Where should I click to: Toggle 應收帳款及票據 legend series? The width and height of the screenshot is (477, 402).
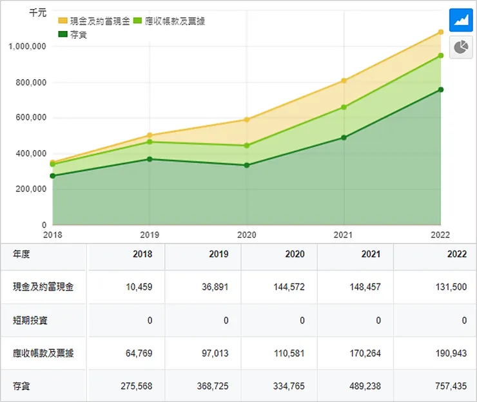pyautogui.click(x=169, y=21)
